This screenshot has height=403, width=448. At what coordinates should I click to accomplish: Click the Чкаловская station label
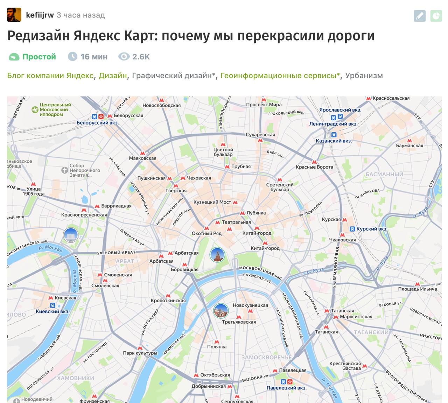(343, 240)
